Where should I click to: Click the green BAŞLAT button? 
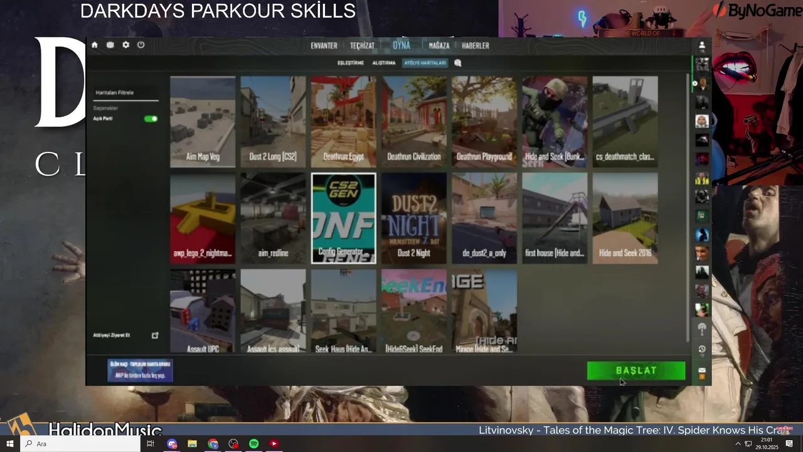coord(636,371)
